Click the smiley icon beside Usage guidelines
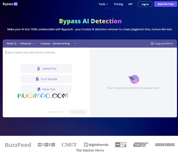 [x=152, y=44]
